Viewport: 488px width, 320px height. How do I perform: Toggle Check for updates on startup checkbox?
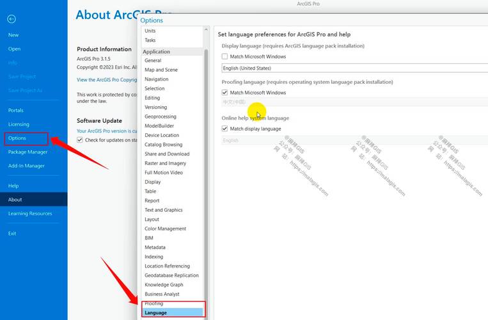click(x=80, y=140)
